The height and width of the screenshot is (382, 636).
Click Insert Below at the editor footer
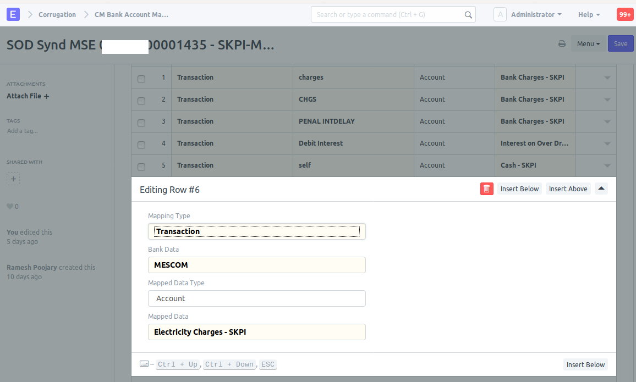pos(585,364)
